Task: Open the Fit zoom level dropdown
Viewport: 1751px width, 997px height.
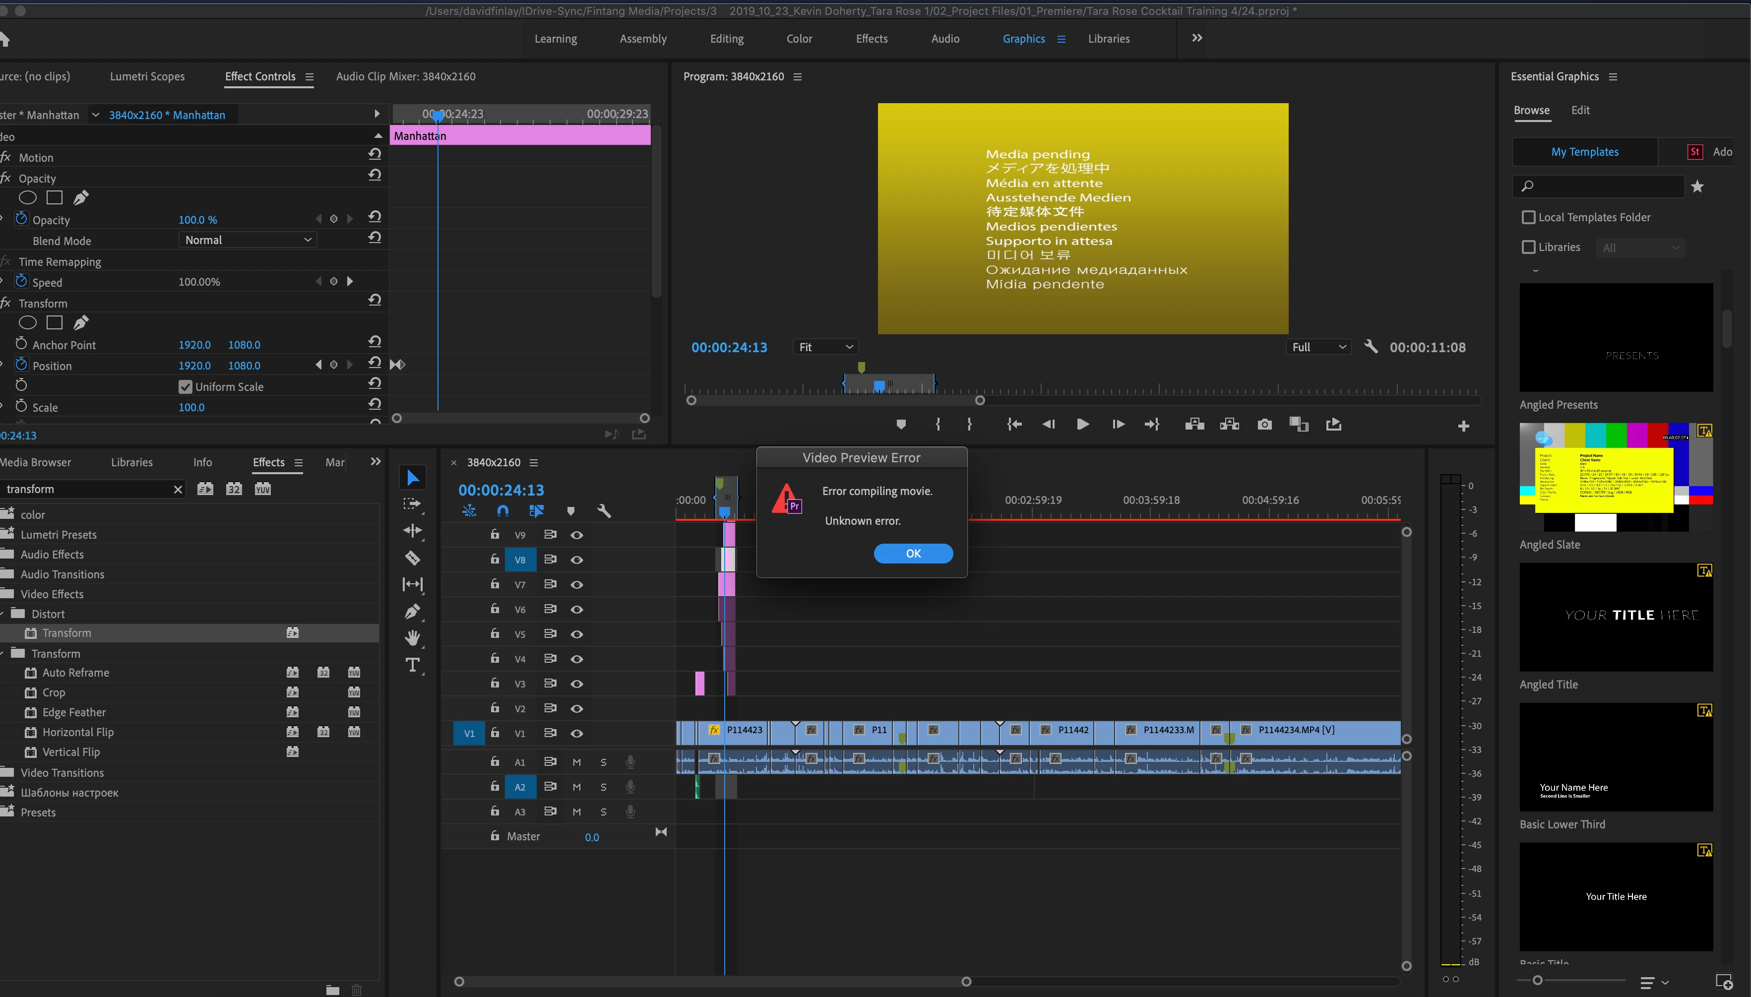Action: (825, 347)
